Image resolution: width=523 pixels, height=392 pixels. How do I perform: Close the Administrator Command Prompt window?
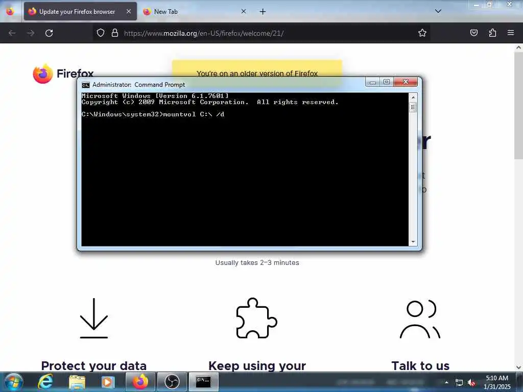click(x=406, y=82)
